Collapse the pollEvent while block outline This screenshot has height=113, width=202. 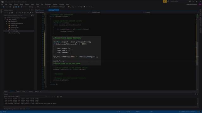point(45,25)
